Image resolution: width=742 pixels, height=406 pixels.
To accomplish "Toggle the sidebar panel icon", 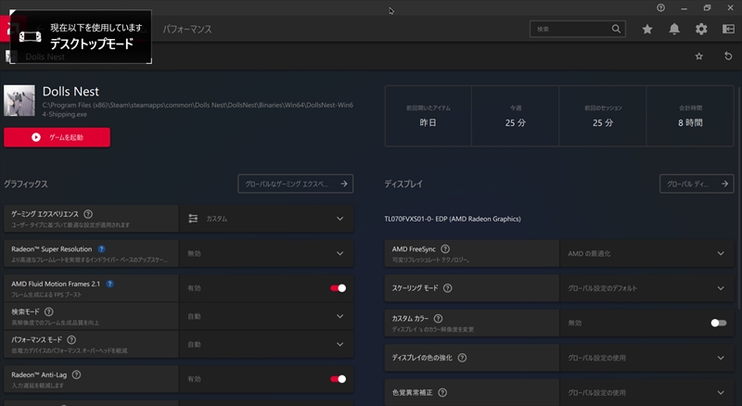I will (728, 30).
